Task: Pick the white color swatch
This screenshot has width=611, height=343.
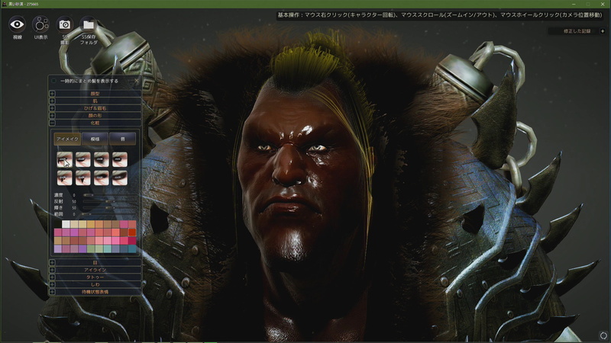Action: coord(66,224)
